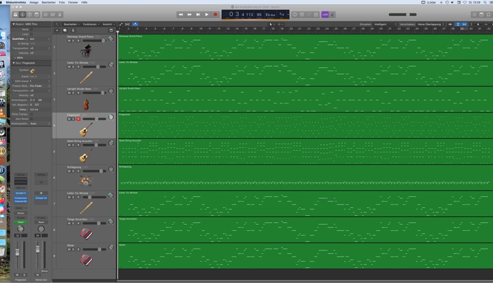
Task: Open the Quantisieren value dropdown
Action: pos(40,39)
